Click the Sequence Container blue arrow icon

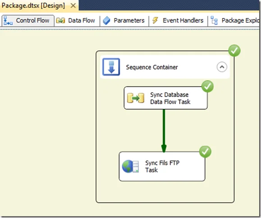111,67
